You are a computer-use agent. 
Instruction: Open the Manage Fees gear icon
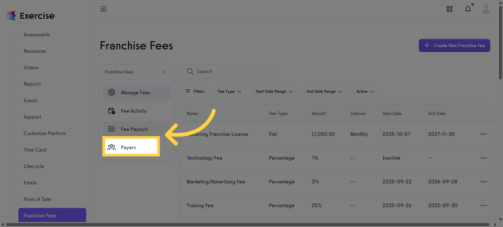(112, 93)
